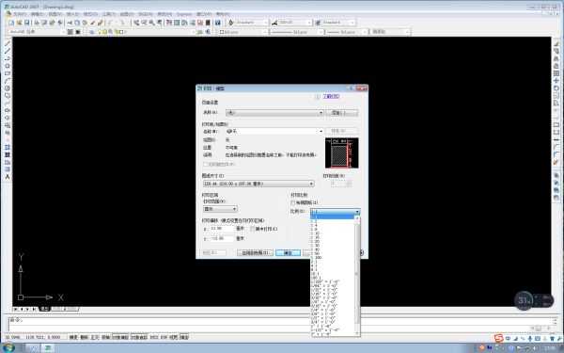Toggle the Ortho button in the status bar

tap(95, 338)
